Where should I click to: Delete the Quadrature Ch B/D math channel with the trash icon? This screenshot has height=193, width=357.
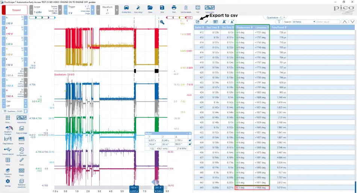26,111
